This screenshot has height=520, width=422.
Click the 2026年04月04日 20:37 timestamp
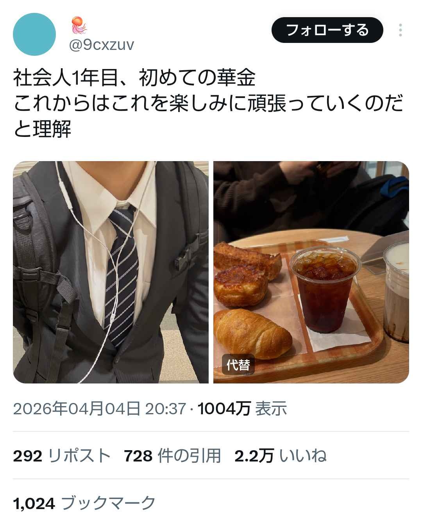pyautogui.click(x=99, y=408)
